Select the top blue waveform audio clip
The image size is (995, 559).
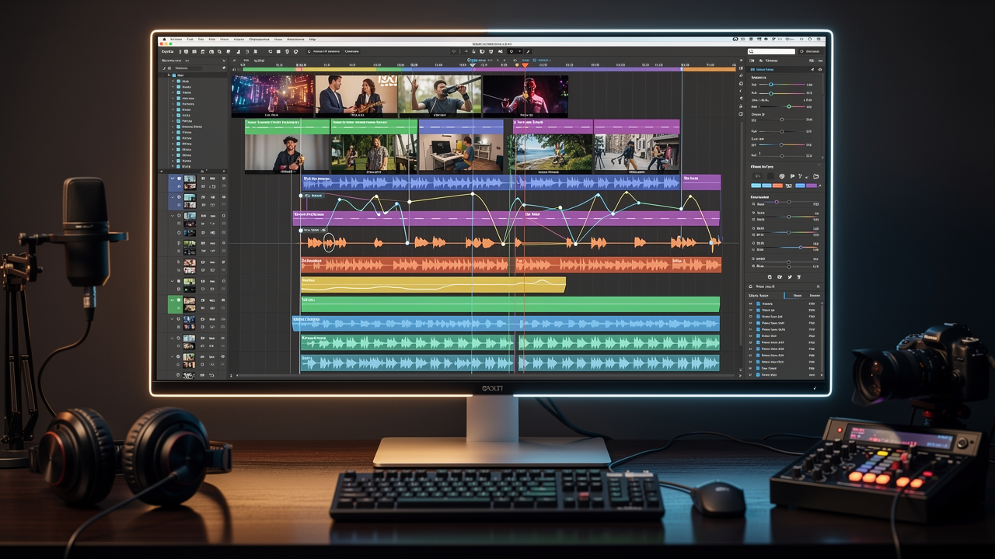click(491, 182)
